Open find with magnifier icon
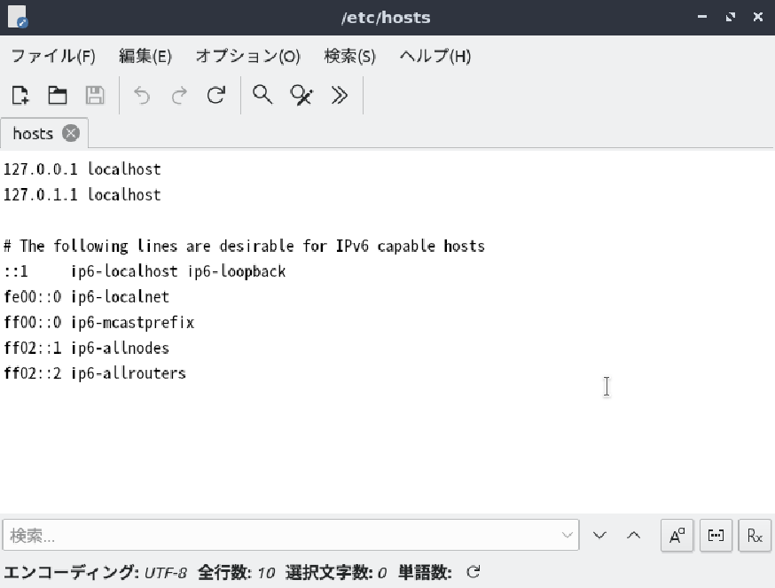 [262, 95]
